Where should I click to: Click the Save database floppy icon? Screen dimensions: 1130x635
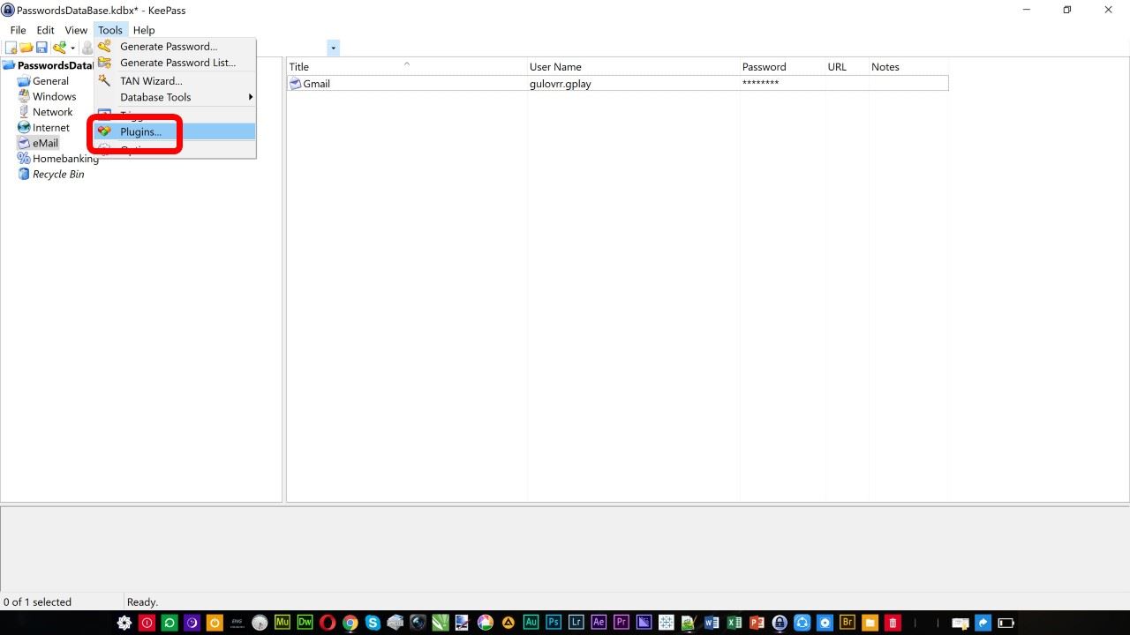(41, 48)
